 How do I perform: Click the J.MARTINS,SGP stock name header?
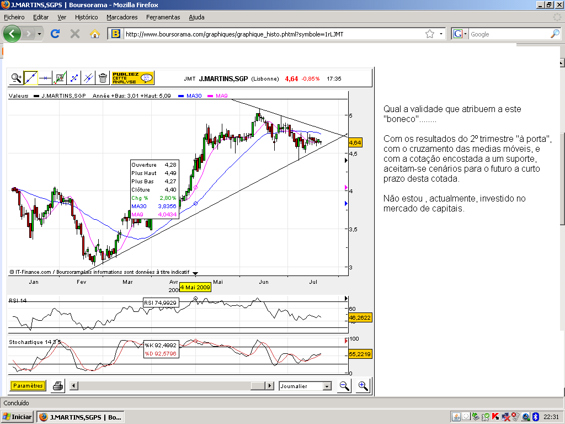[x=223, y=78]
